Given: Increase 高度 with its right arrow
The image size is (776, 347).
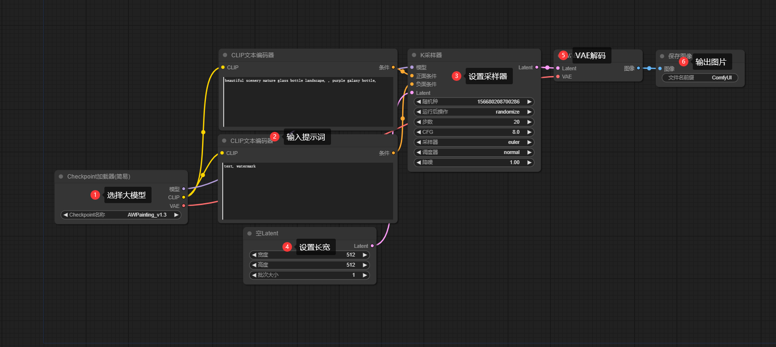Looking at the screenshot, I should tap(365, 265).
